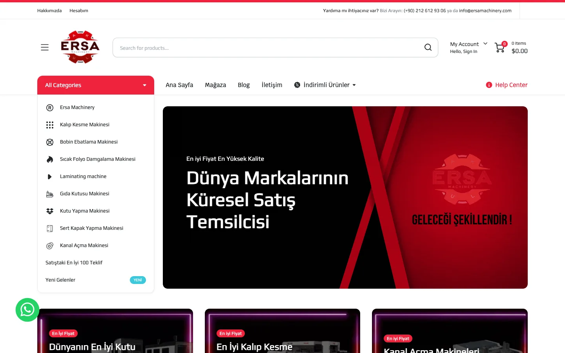Image resolution: width=565 pixels, height=353 pixels.
Task: Click the search magnifier icon
Action: [x=428, y=47]
